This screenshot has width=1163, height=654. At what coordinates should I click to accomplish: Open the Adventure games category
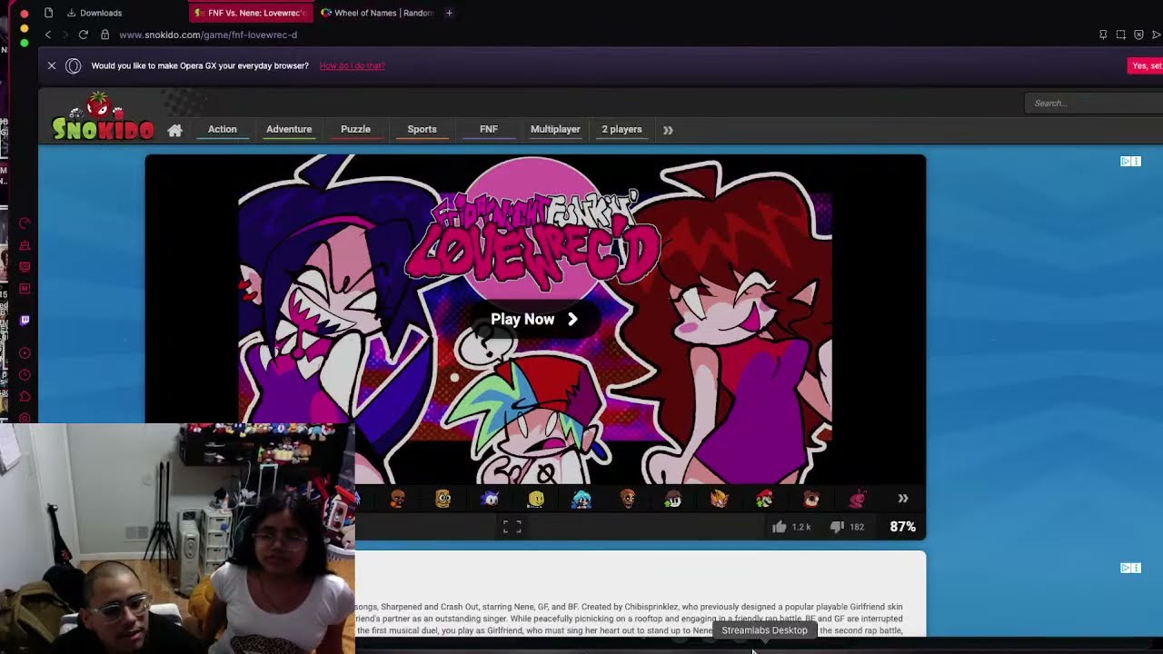pyautogui.click(x=289, y=129)
